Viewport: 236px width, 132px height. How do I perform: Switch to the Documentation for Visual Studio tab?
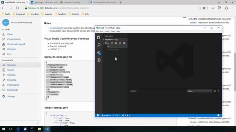(103, 3)
